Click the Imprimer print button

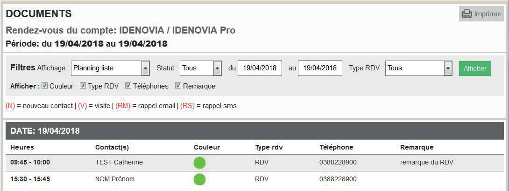pos(481,14)
